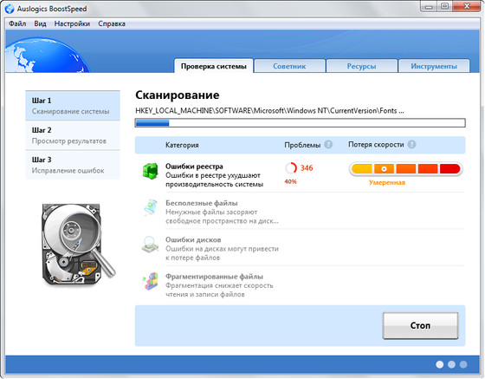This screenshot has width=485, height=379.
Task: Click the Auslogics BoostSpeed title bar globe icon
Action: point(10,9)
